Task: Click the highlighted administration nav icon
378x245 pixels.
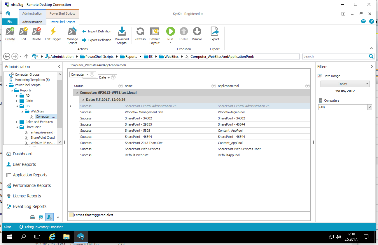Action: coord(49,217)
